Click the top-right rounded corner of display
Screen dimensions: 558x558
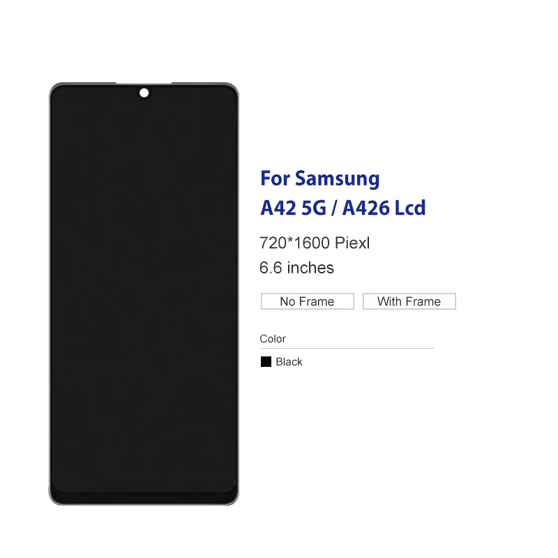click(x=232, y=90)
